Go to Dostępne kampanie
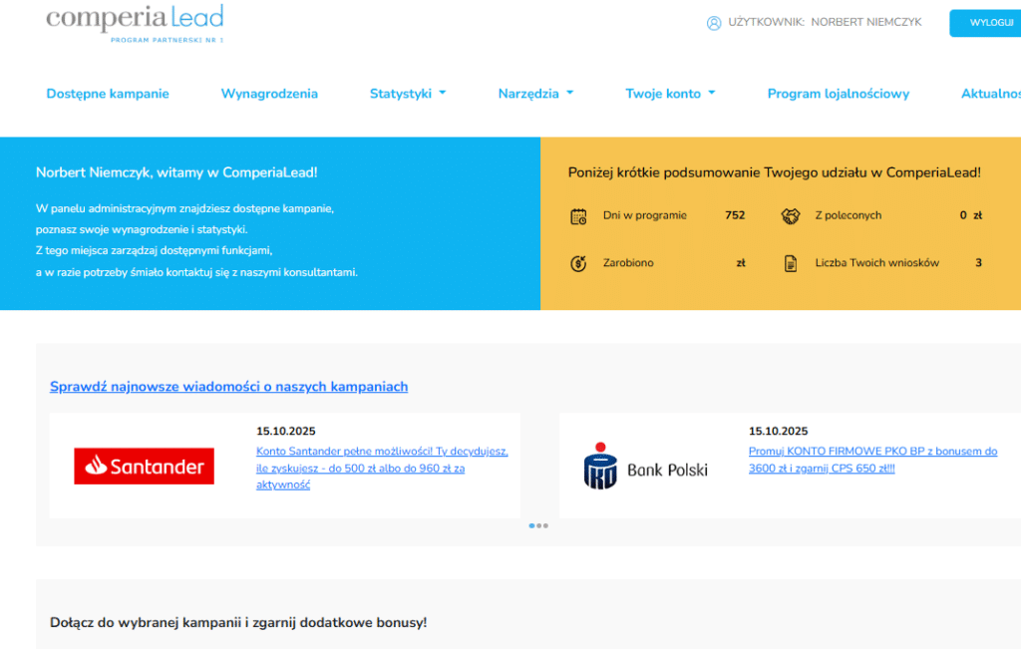The height and width of the screenshot is (649, 1021). pyautogui.click(x=108, y=94)
